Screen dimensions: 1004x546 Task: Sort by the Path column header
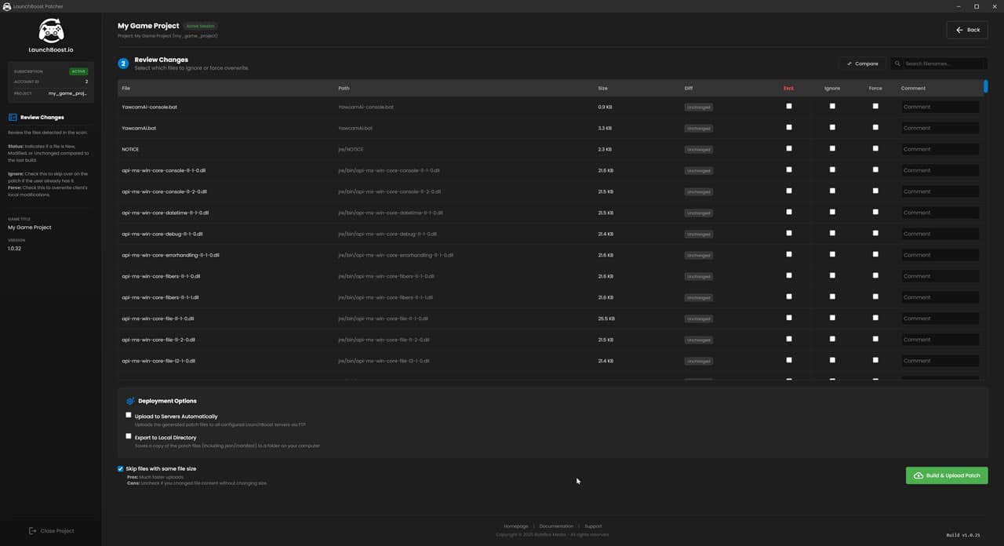point(344,88)
